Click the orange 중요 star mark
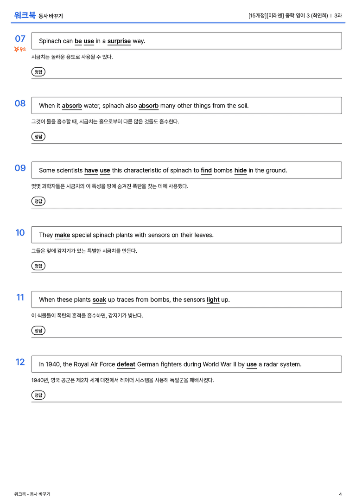The image size is (356, 504). pos(20,49)
